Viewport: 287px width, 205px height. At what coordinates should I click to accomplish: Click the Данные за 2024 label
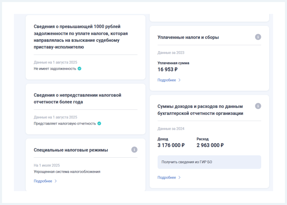click(171, 129)
